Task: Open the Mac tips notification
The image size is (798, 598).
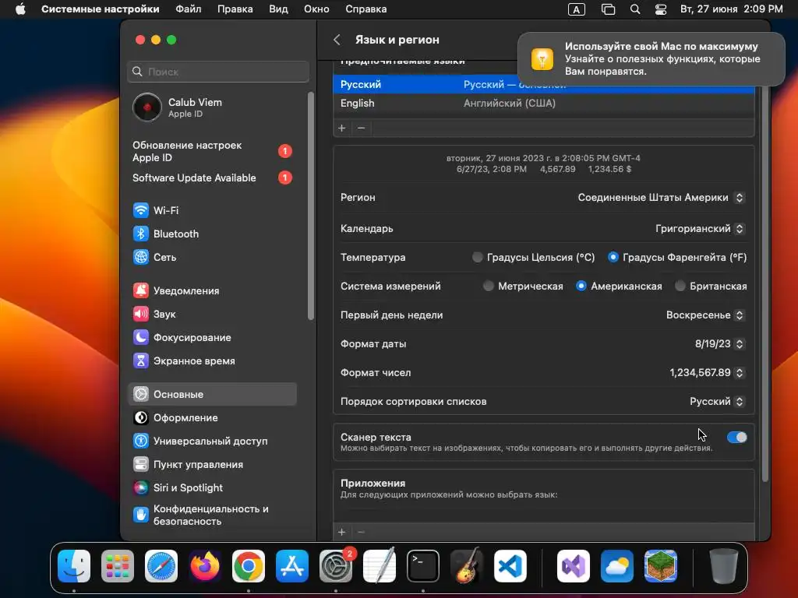Action: [651, 59]
